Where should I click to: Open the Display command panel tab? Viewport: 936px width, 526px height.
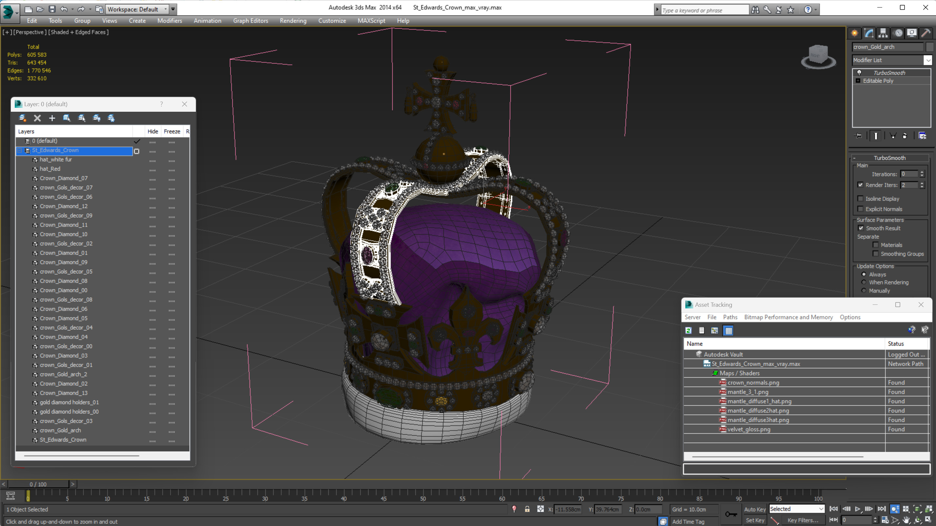point(912,33)
